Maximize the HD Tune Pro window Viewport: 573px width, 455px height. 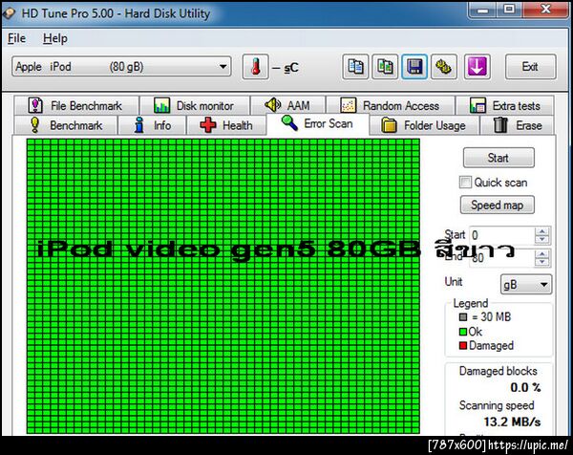pyautogui.click(x=509, y=10)
